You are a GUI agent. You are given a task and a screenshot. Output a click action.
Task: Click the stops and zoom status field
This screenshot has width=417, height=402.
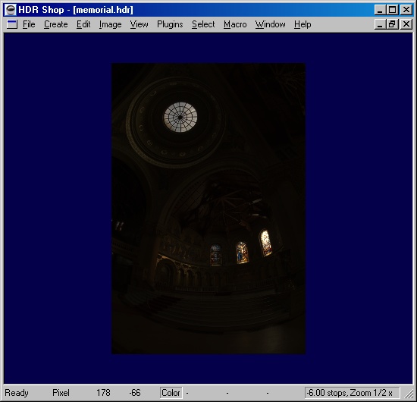pyautogui.click(x=352, y=393)
